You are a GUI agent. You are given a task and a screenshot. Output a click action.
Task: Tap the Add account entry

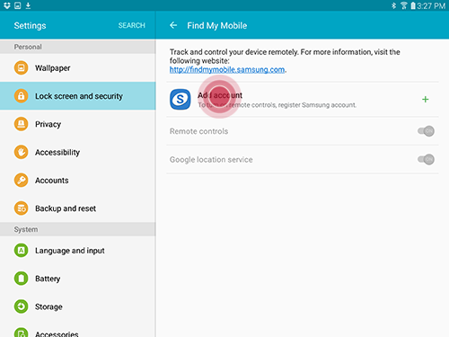coord(303,99)
